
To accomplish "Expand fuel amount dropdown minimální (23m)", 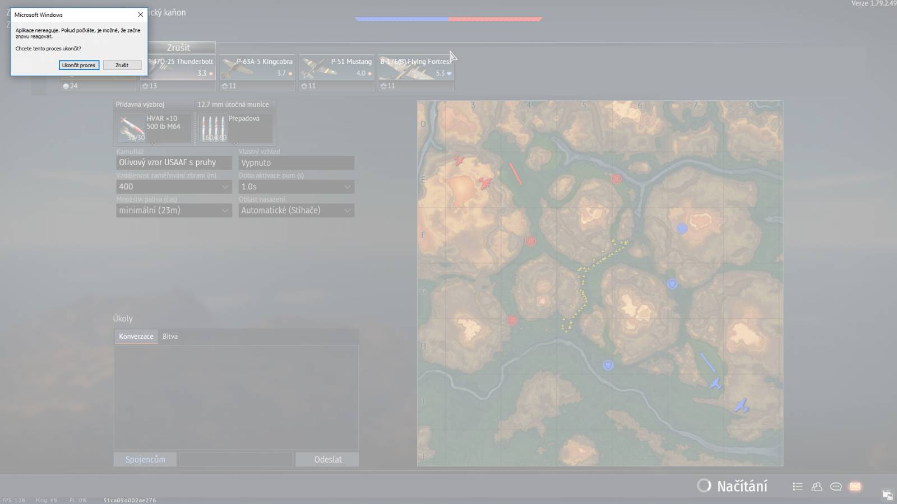I will [174, 210].
